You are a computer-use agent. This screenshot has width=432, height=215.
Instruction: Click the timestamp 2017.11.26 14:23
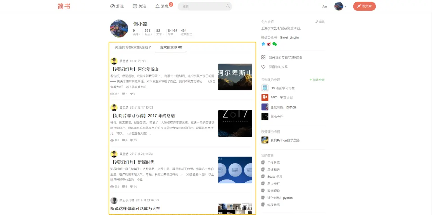141,154
